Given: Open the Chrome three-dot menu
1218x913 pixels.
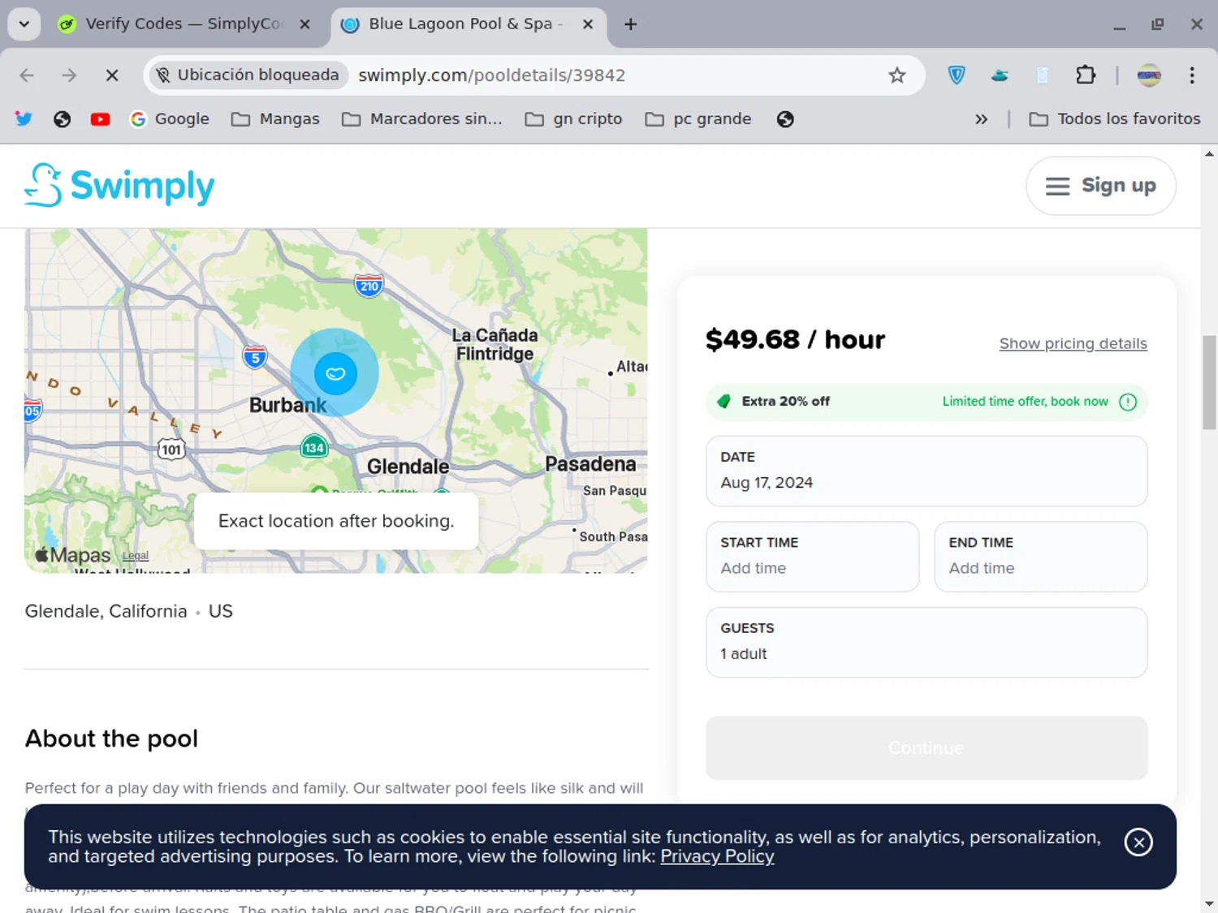Looking at the screenshot, I should [x=1192, y=75].
